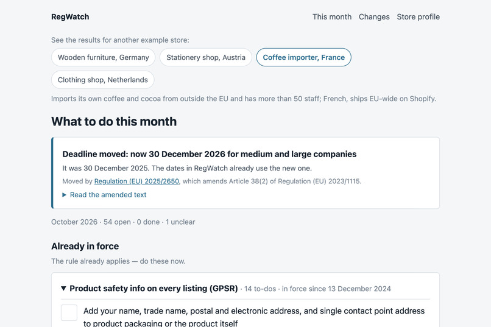
Task: Click the Already in force heading
Action: tap(85, 246)
